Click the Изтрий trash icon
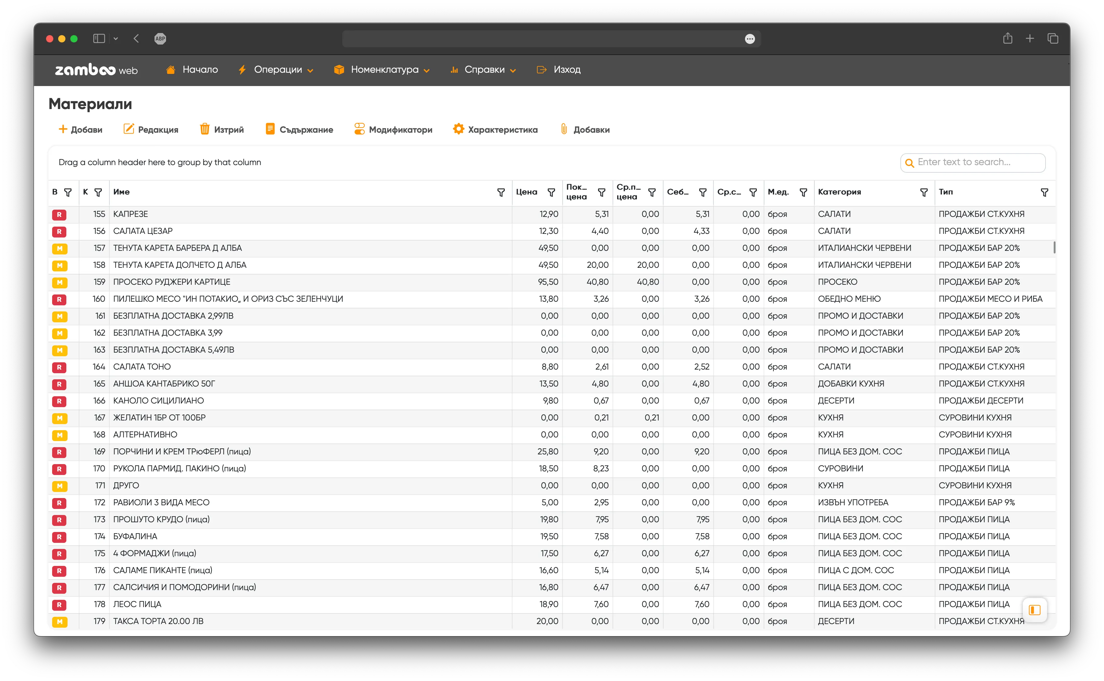Screen dimensions: 1104x681 [205, 129]
